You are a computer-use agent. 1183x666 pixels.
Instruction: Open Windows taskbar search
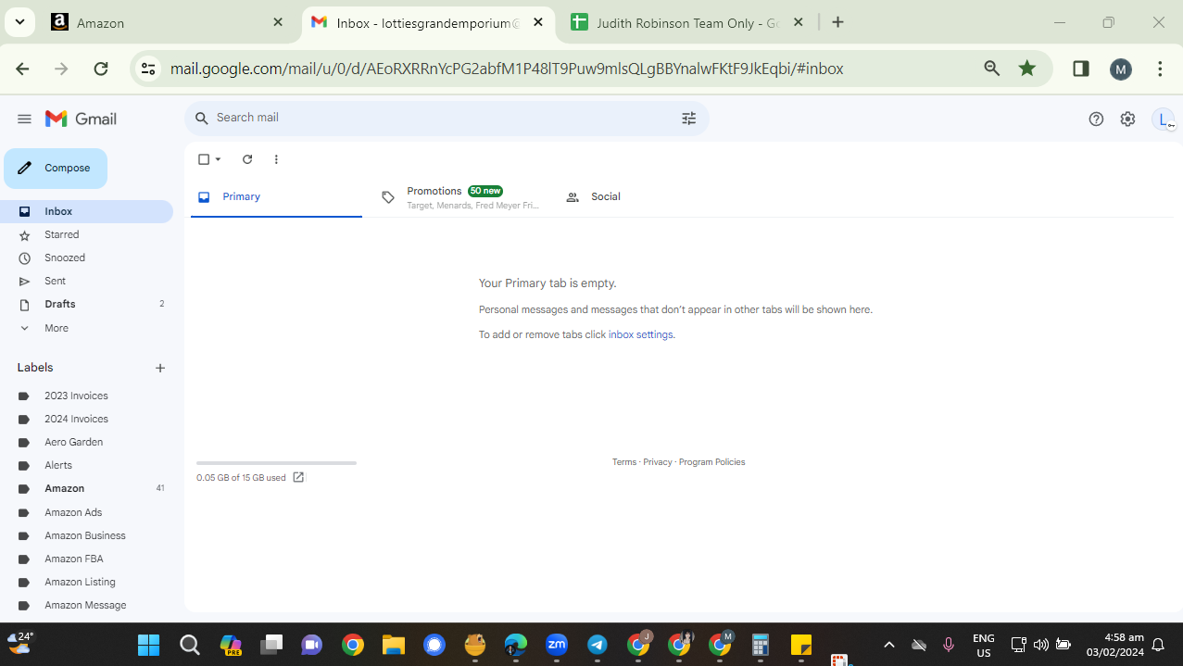pos(190,645)
